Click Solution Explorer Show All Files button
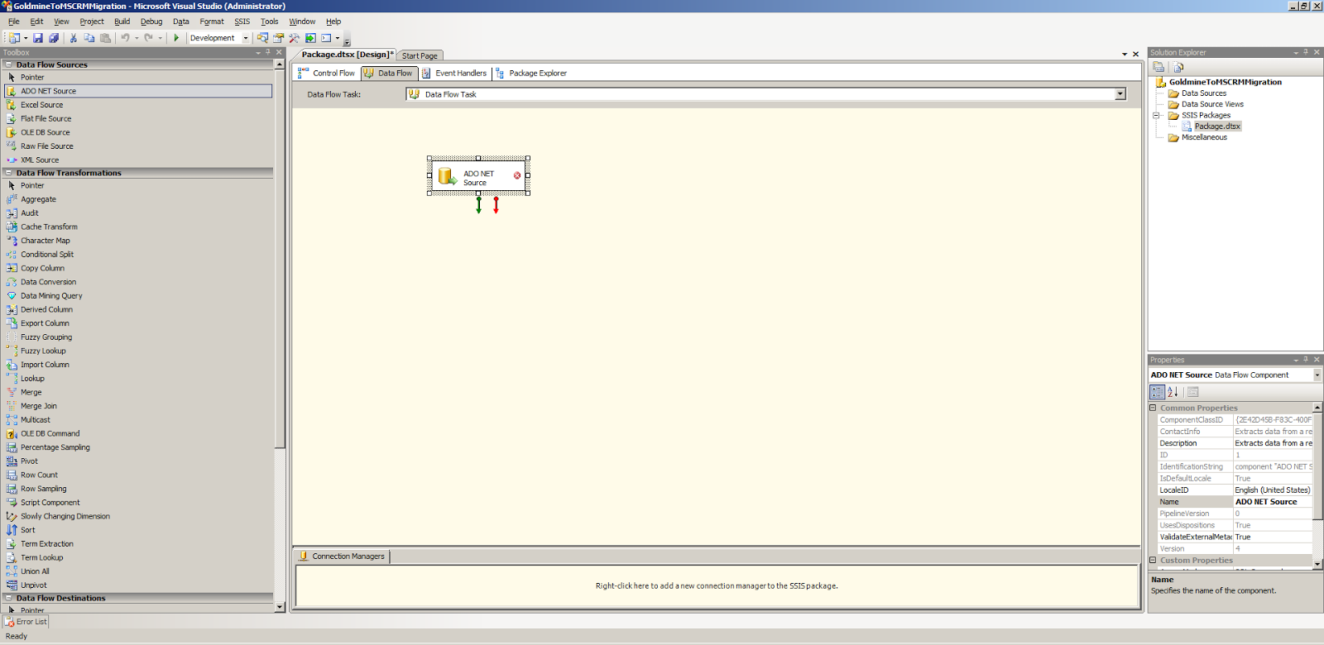This screenshot has width=1324, height=645. coord(1178,67)
